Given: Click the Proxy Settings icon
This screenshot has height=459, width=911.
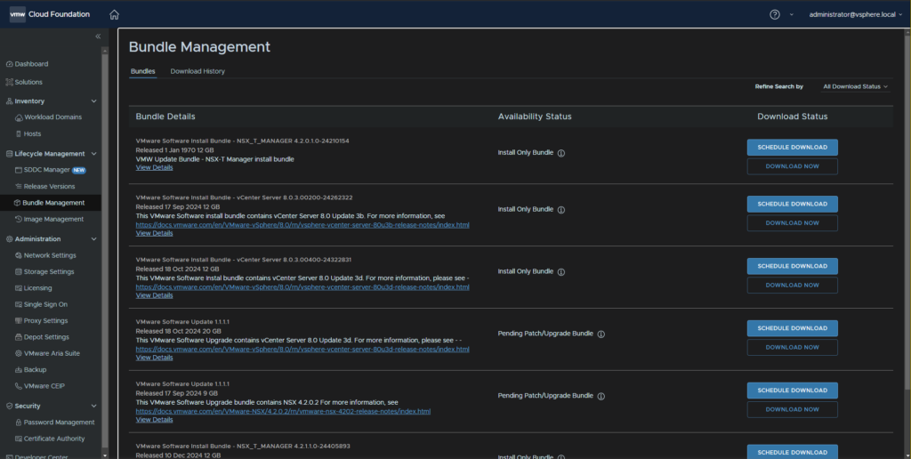Looking at the screenshot, I should (20, 321).
